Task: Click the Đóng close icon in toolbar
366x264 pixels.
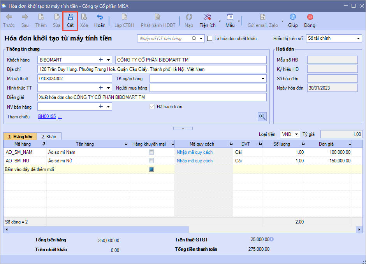Action: point(310,18)
